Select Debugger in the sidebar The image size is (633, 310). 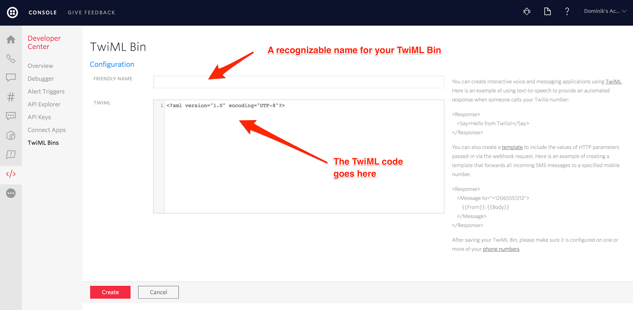coord(41,79)
